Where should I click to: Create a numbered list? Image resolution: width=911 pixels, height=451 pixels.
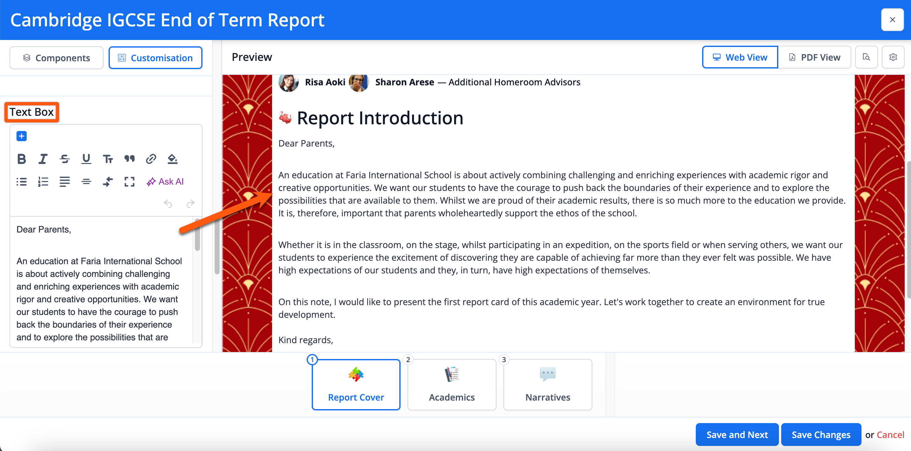(43, 182)
